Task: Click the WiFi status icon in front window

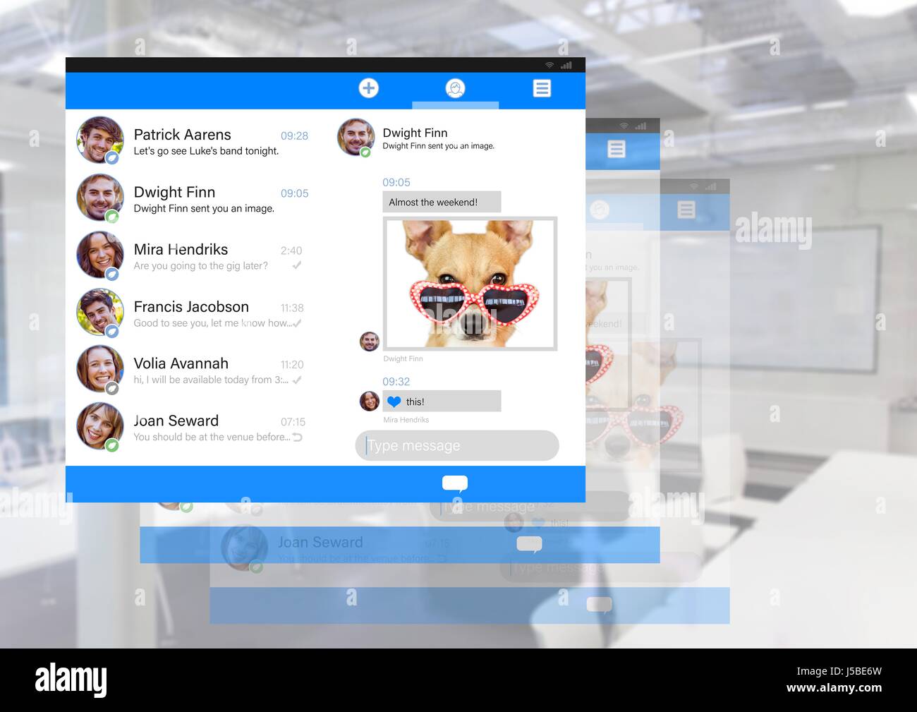Action: click(x=549, y=65)
